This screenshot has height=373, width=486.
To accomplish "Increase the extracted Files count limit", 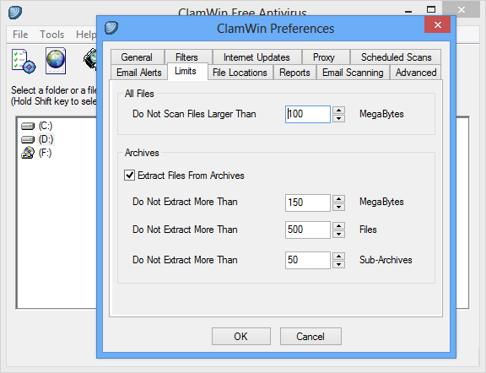I will tap(339, 226).
